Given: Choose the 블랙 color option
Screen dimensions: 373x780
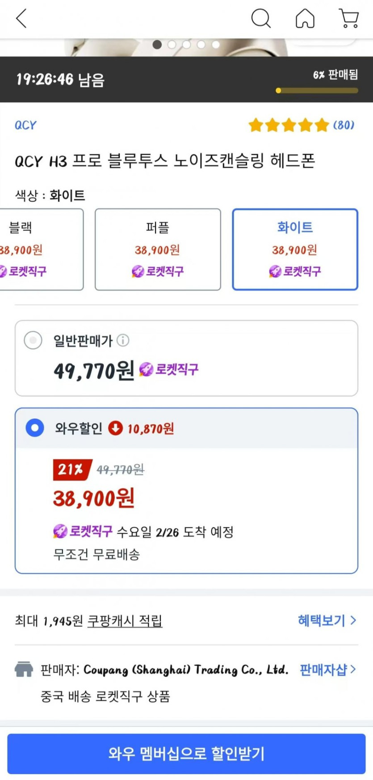Looking at the screenshot, I should pyautogui.click(x=40, y=249).
